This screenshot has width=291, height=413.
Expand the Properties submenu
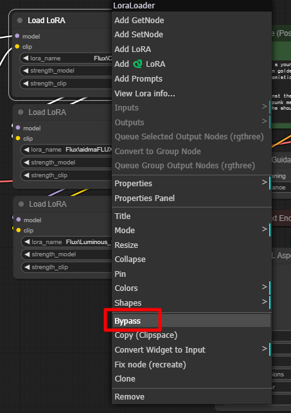coord(191,183)
